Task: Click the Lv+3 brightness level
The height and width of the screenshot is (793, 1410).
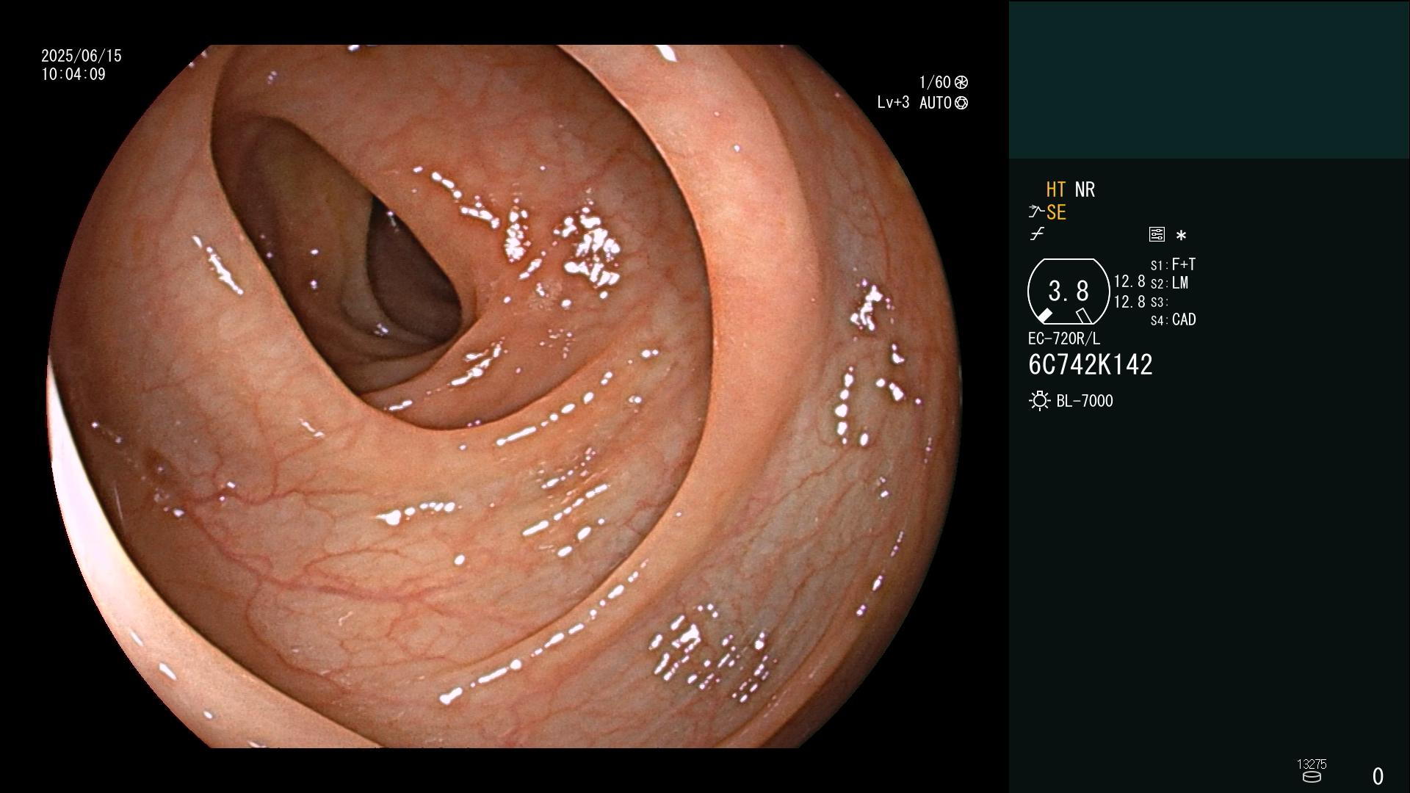Action: [893, 103]
